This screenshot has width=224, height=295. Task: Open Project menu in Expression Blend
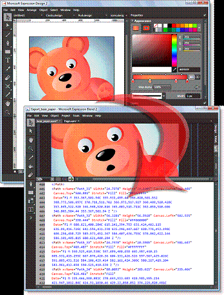click(x=65, y=116)
